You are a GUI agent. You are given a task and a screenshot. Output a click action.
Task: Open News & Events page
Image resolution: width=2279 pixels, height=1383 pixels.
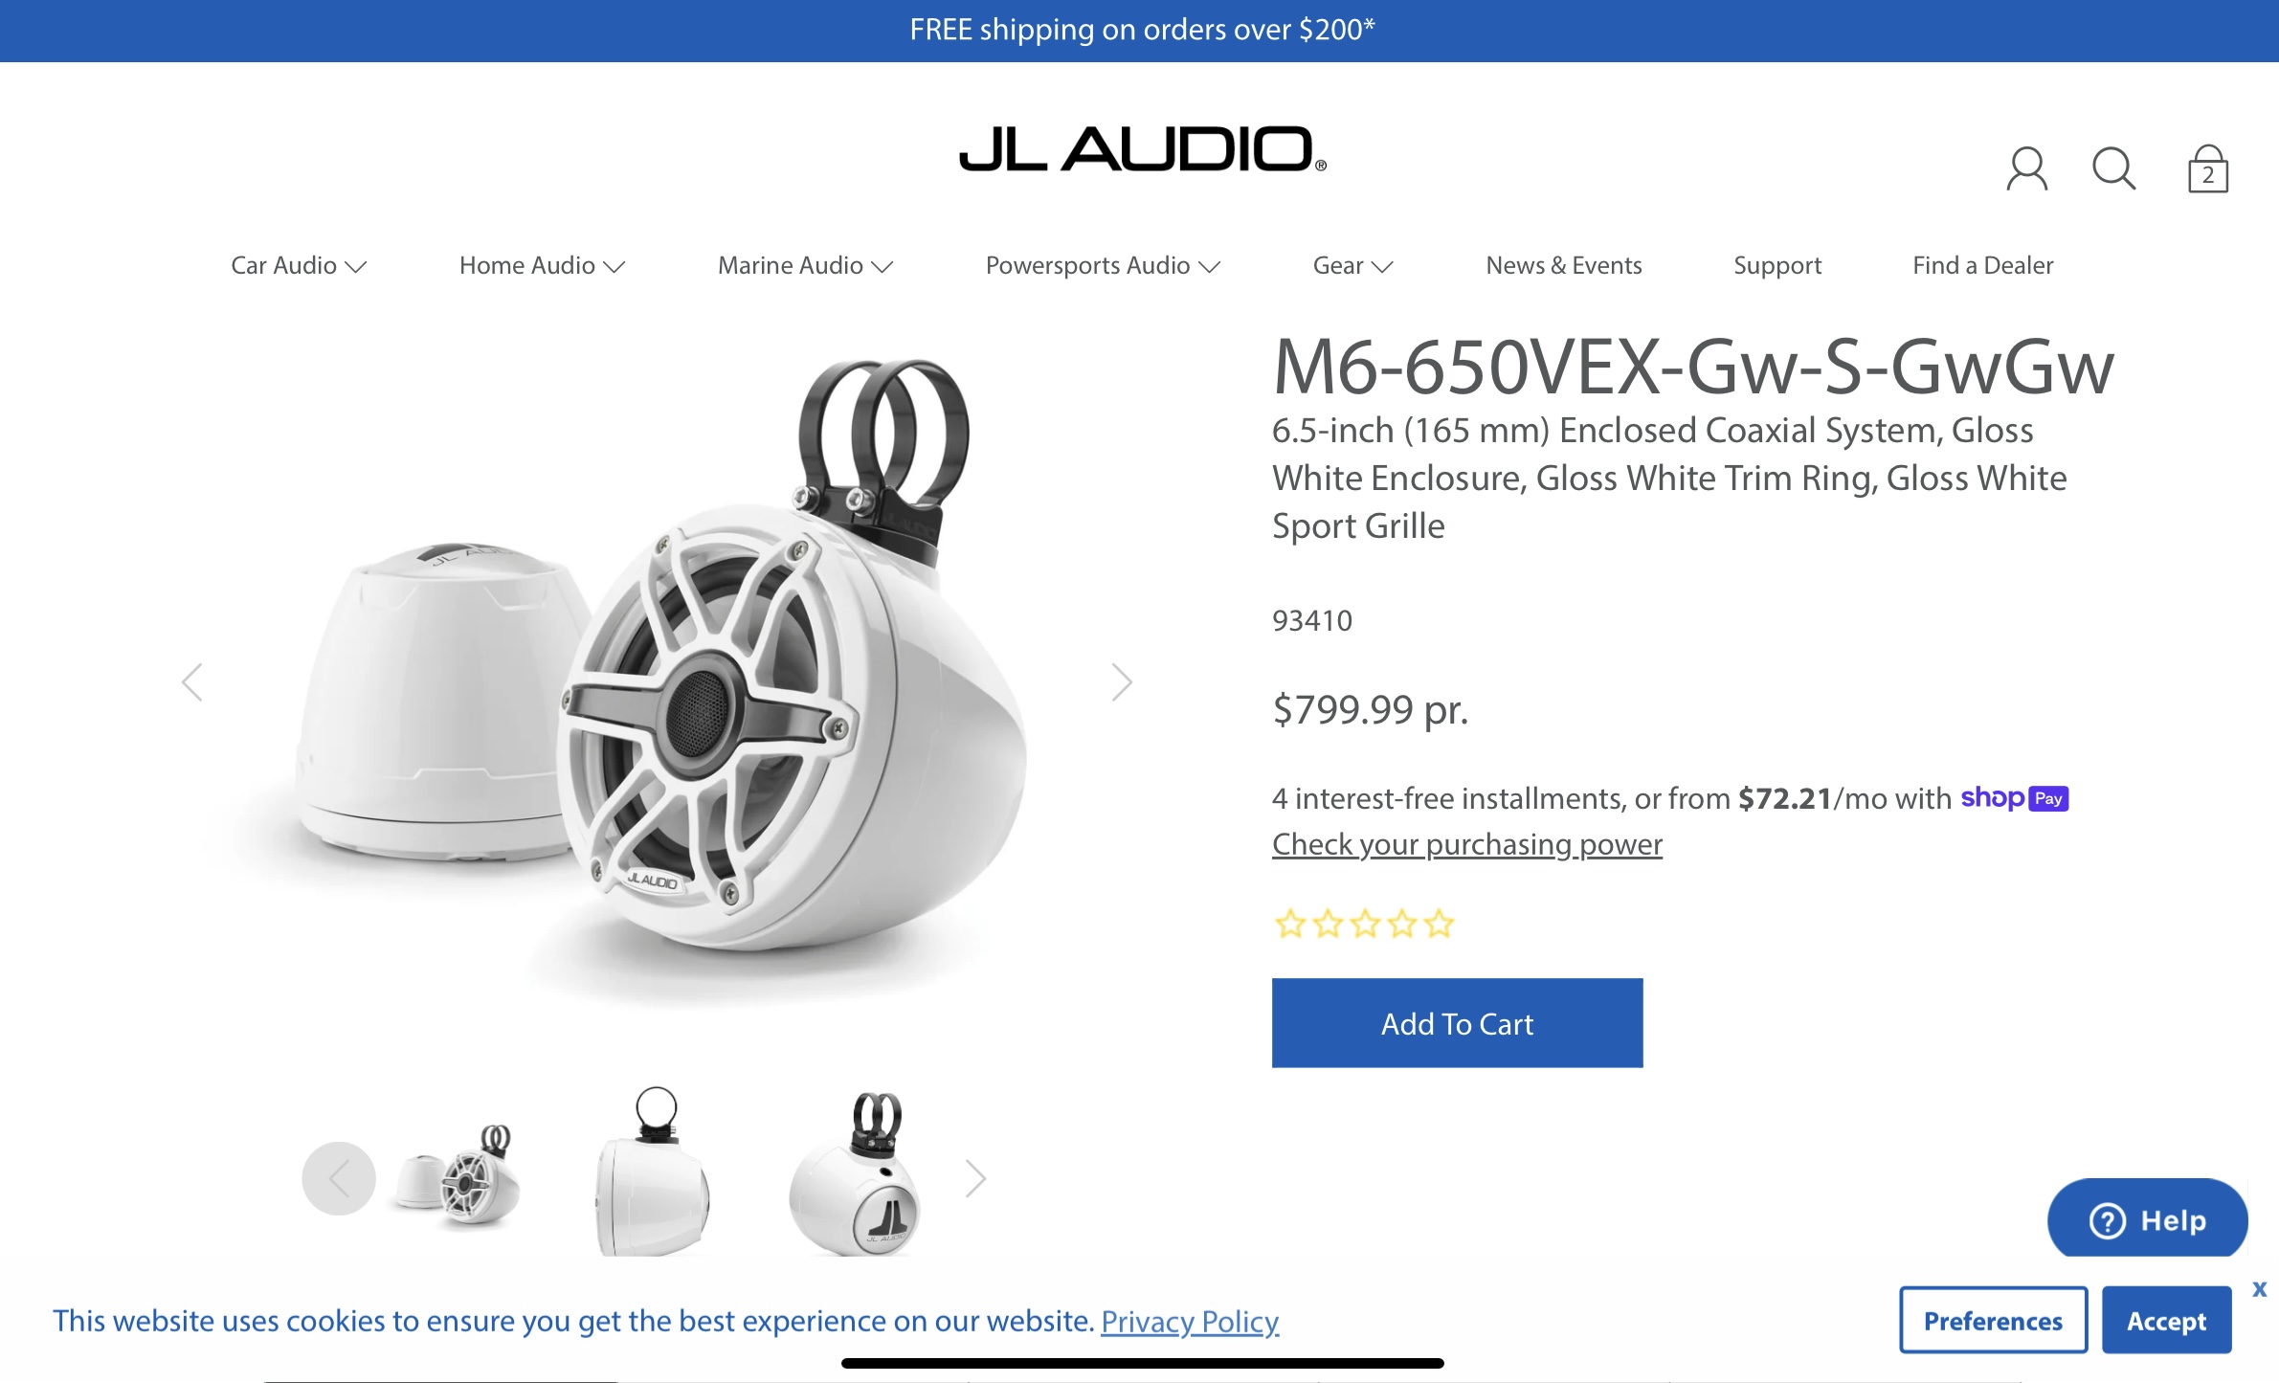pyautogui.click(x=1563, y=265)
